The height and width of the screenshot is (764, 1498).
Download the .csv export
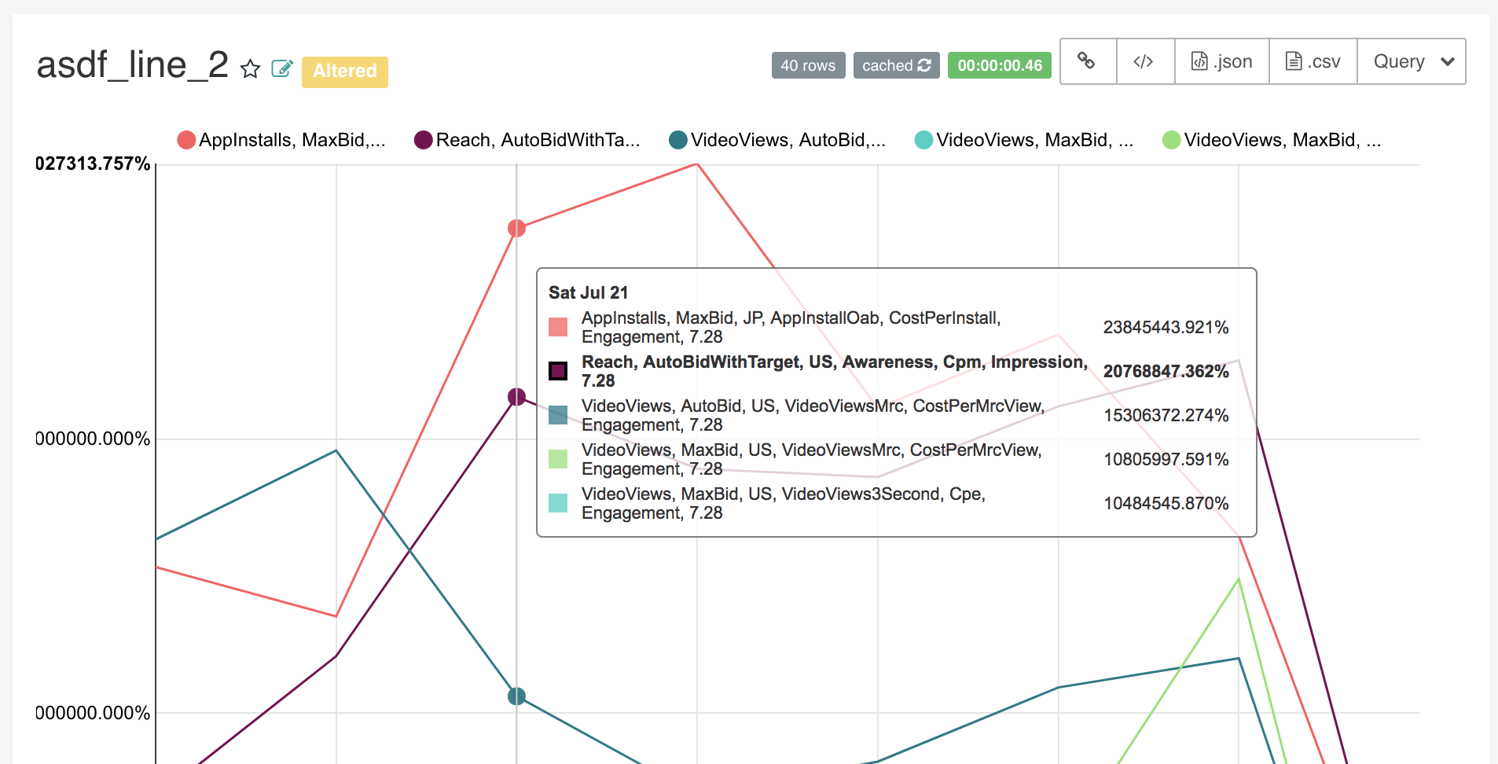(1313, 61)
